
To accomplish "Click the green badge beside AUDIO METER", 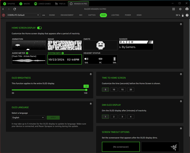I will tap(27, 53).
